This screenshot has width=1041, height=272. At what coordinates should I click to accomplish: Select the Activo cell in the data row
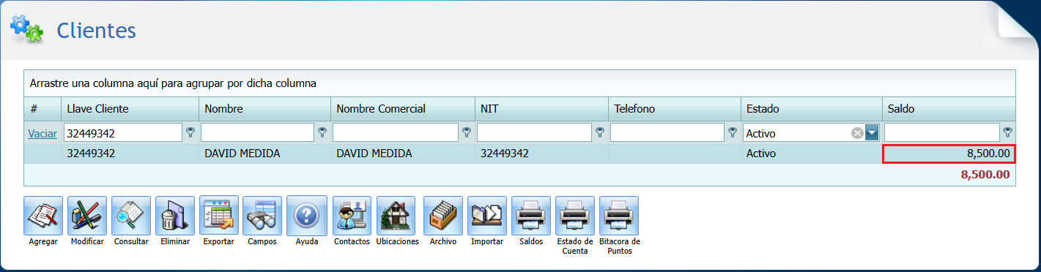811,154
